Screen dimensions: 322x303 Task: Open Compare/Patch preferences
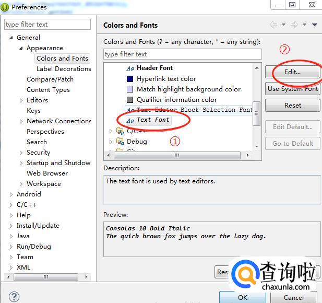point(50,79)
